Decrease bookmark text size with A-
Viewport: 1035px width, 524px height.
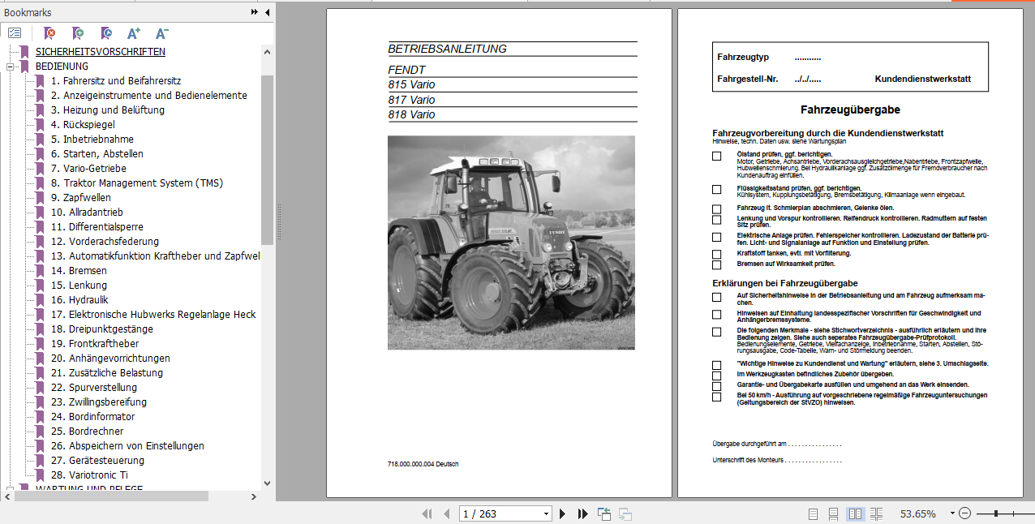[x=161, y=33]
